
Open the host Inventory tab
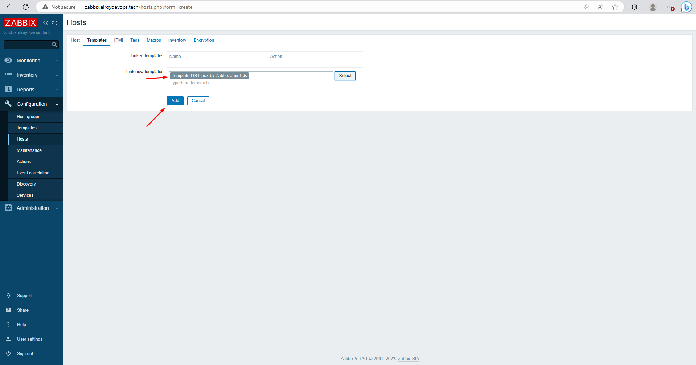pos(177,40)
